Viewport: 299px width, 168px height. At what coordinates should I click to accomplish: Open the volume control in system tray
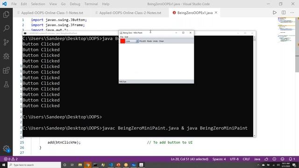point(278,165)
